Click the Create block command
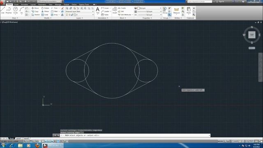Viewport: 263px width, 148px height. (122, 8)
